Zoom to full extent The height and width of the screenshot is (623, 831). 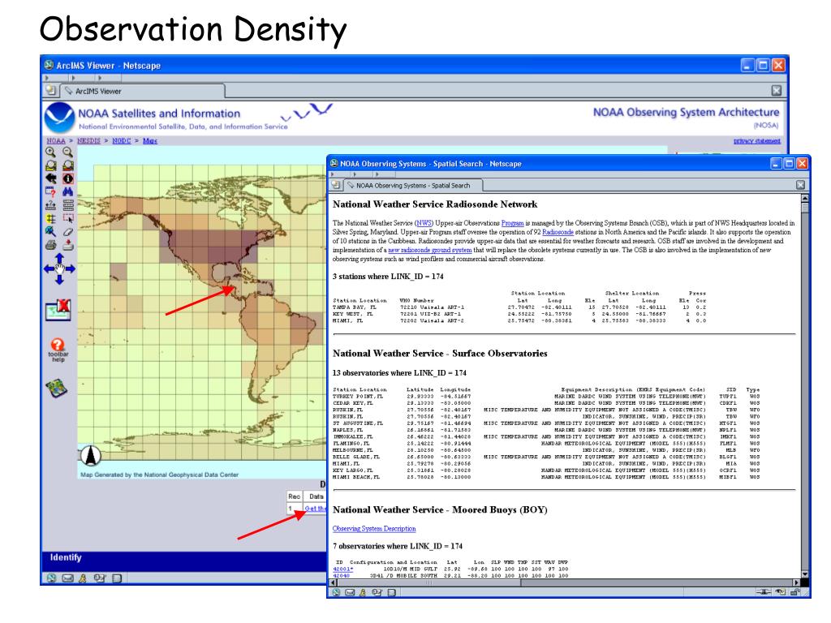point(51,165)
